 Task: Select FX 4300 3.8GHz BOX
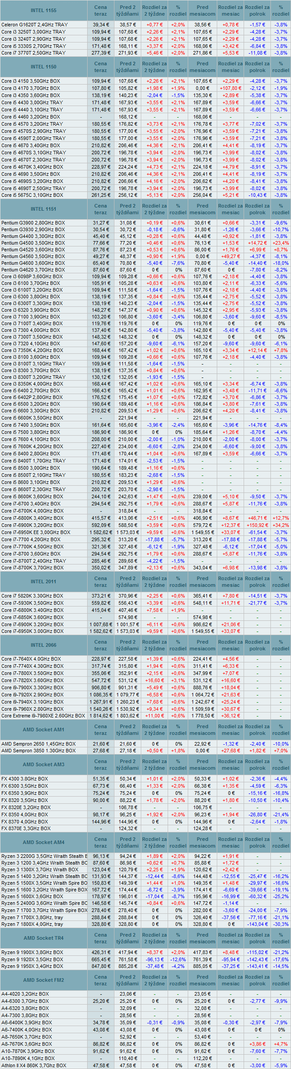[x=25, y=779]
